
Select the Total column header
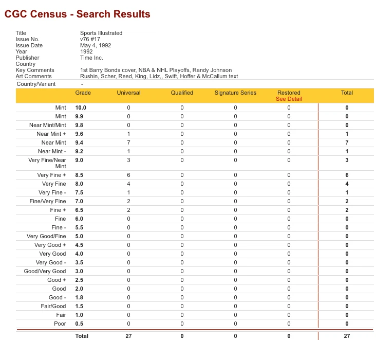point(347,93)
